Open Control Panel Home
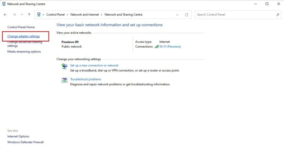The width and height of the screenshot is (284, 148). [x=21, y=27]
